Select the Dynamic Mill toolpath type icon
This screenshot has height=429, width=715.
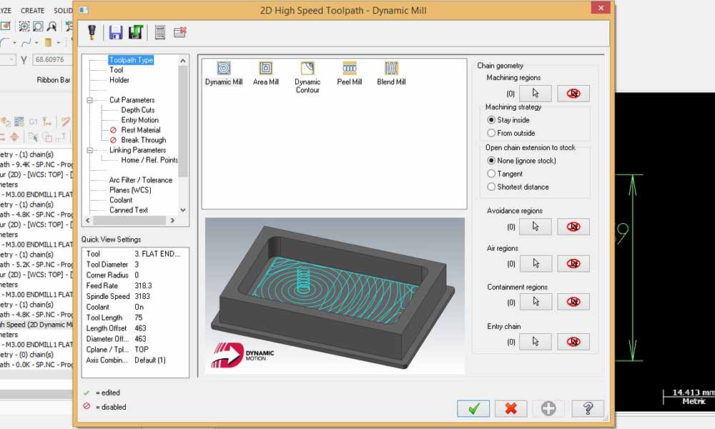[223, 74]
